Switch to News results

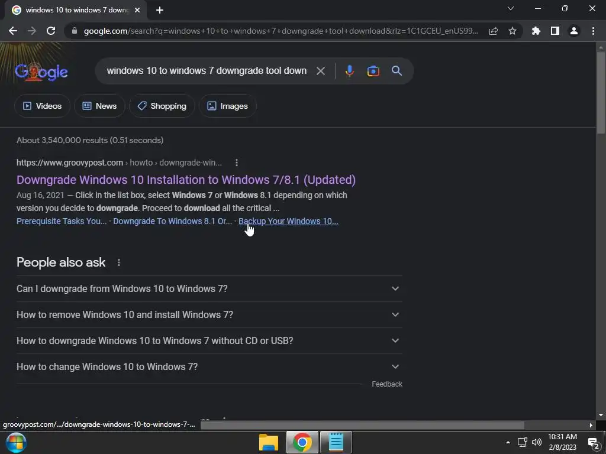pos(99,106)
